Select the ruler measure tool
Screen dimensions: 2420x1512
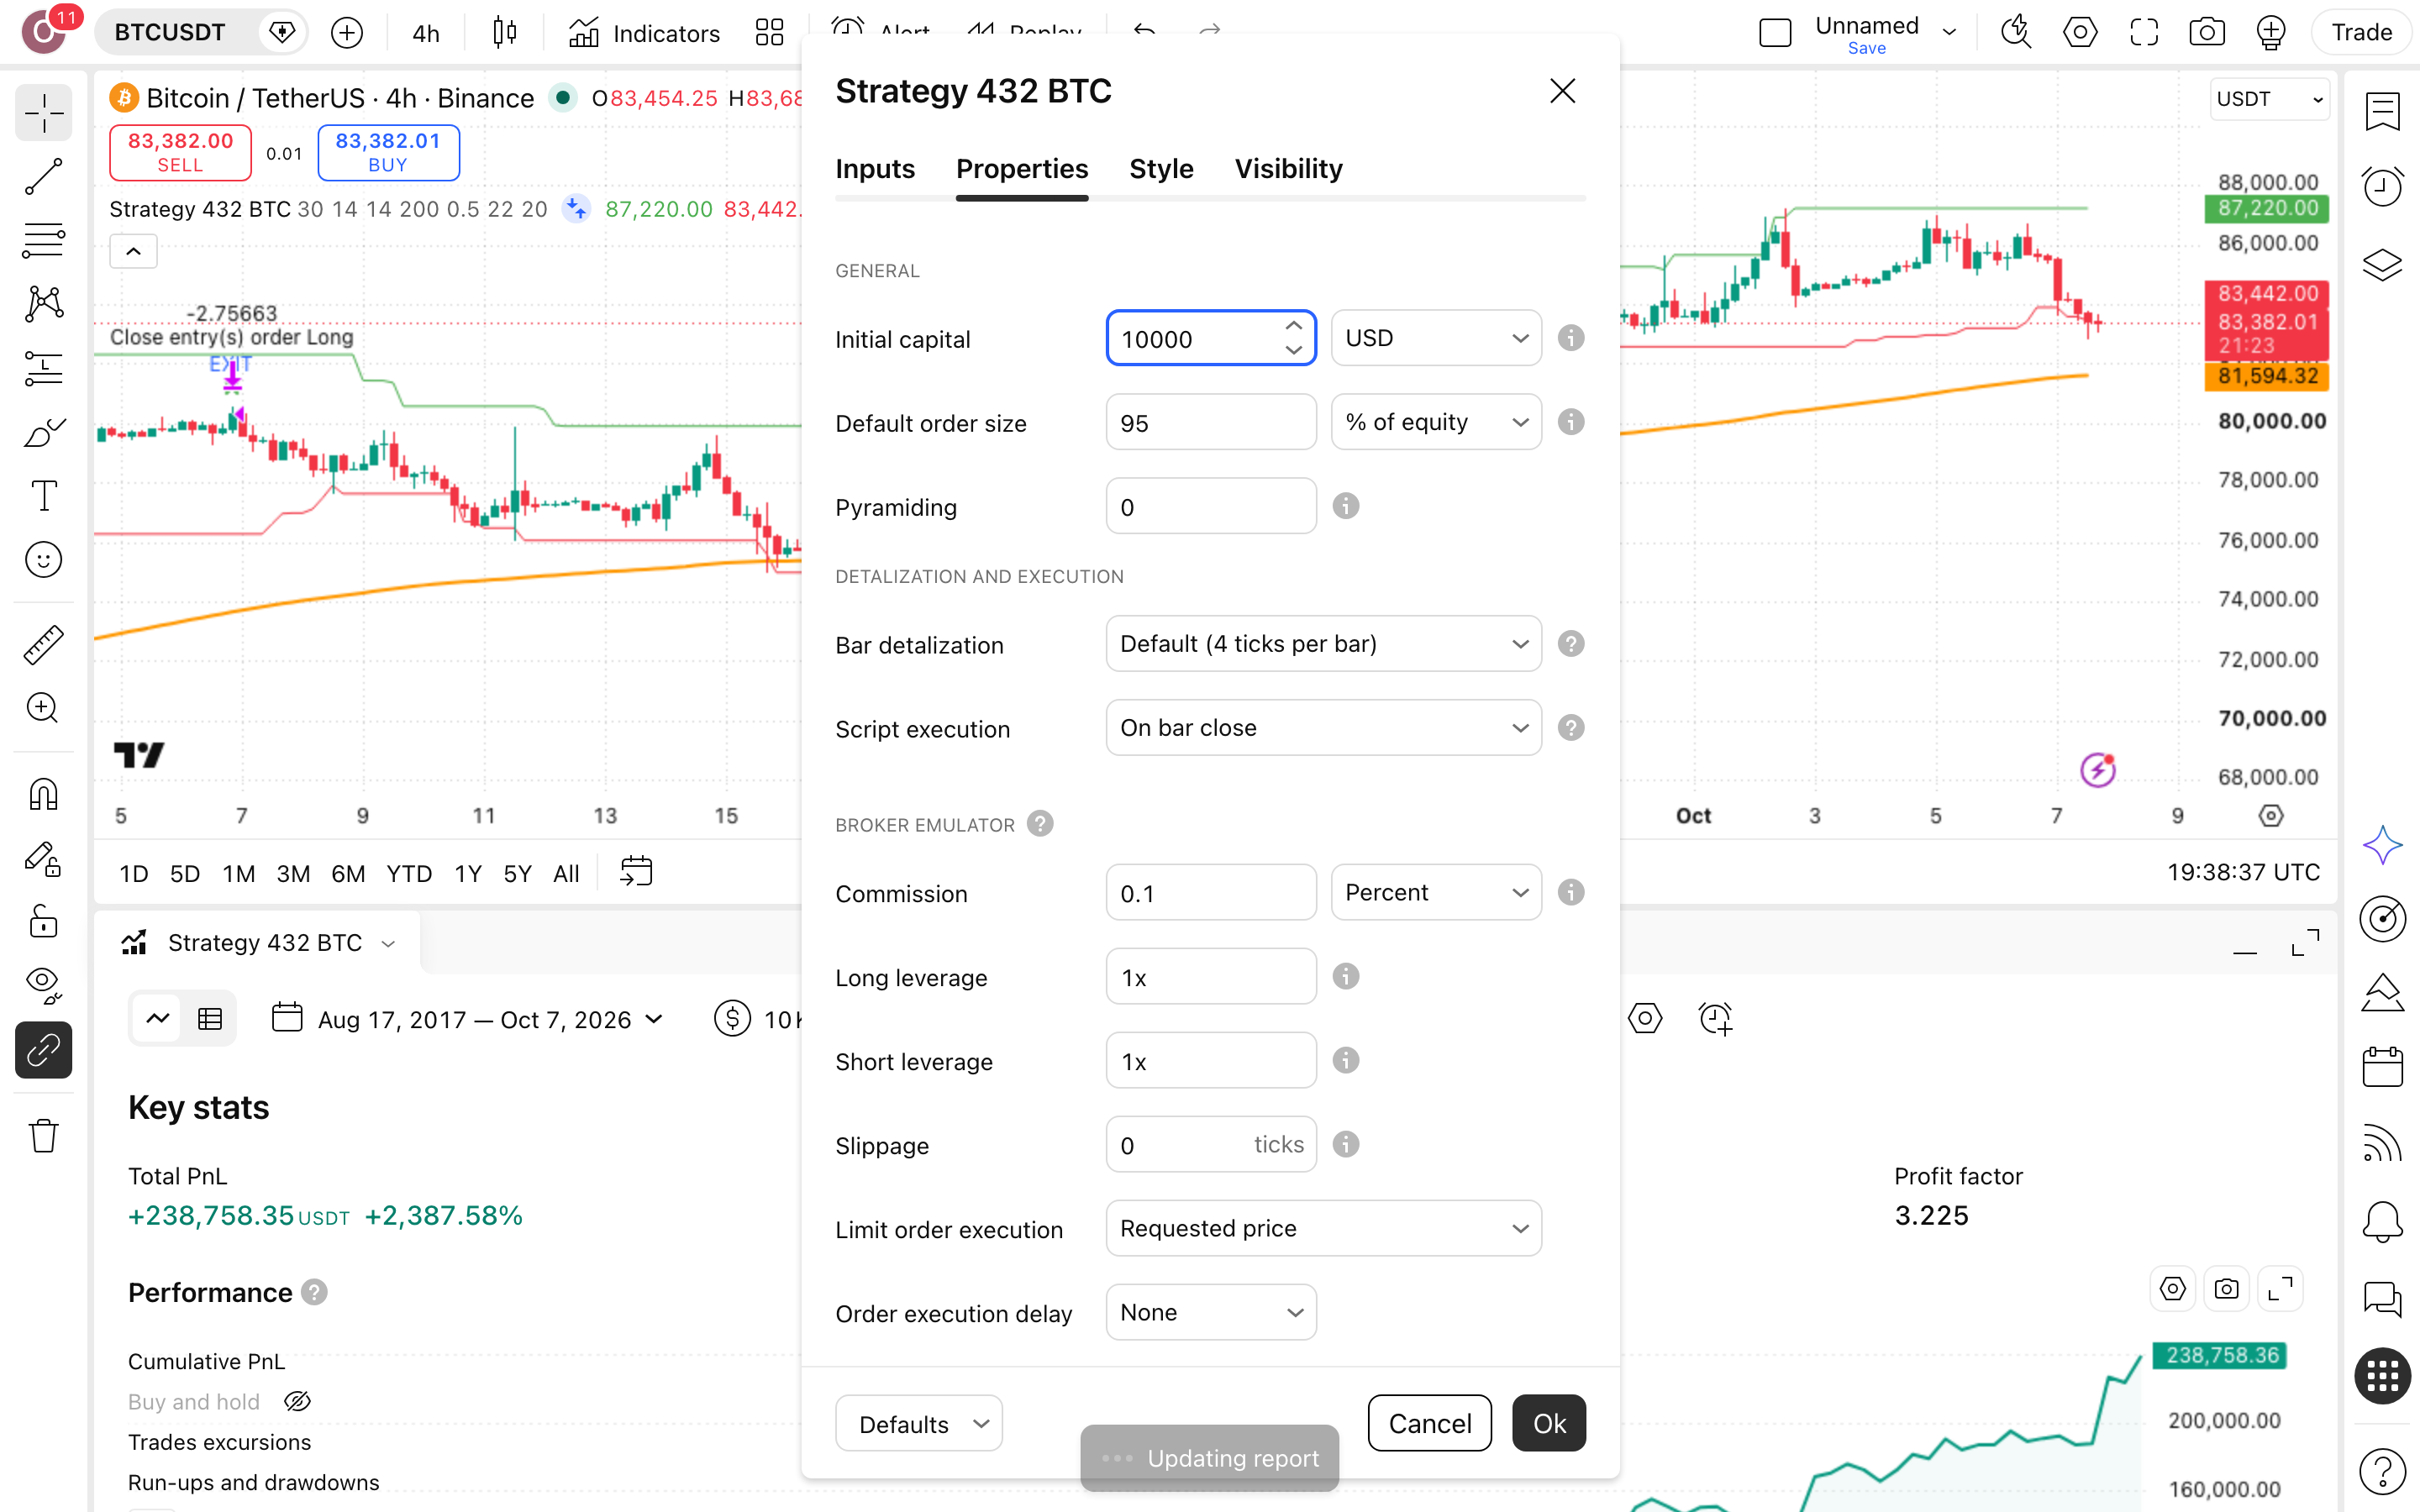(x=43, y=645)
